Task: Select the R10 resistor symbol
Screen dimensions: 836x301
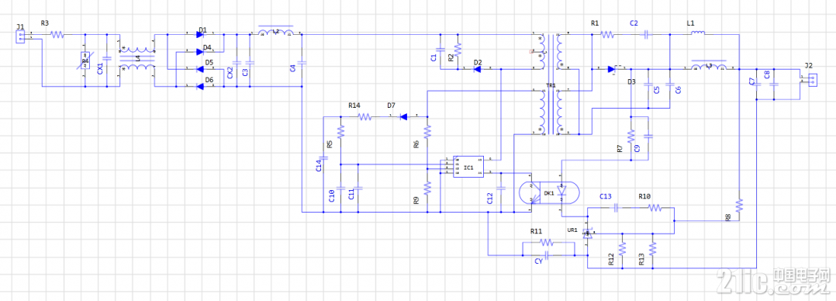Action: [655, 208]
